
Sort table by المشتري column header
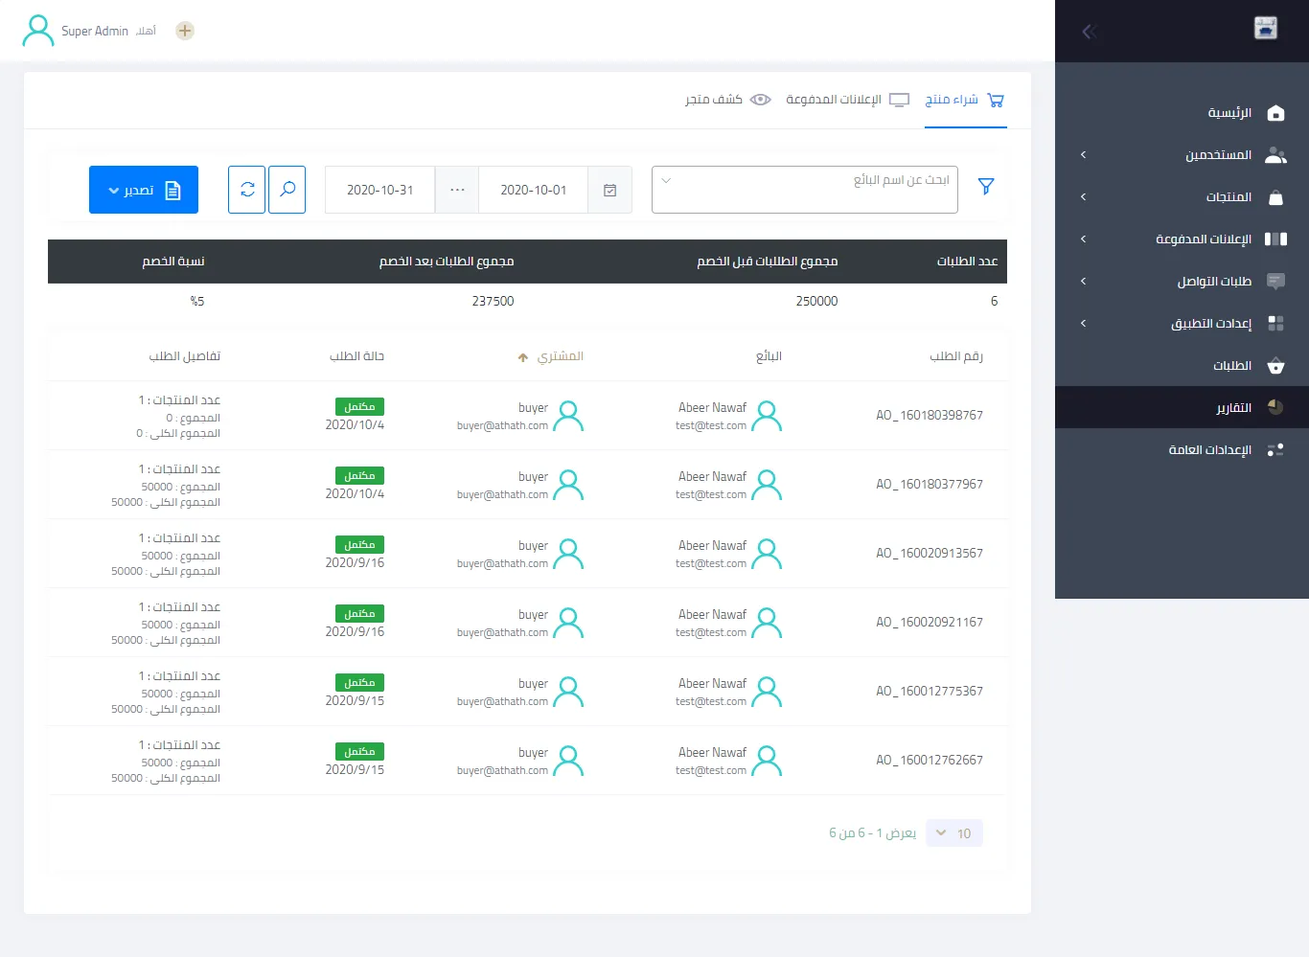[x=560, y=356]
